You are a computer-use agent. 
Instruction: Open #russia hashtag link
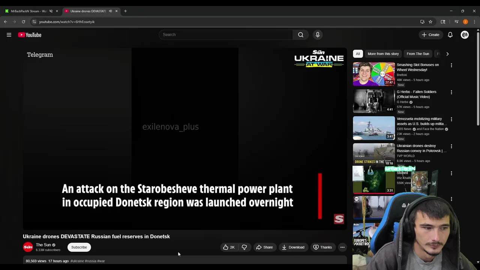[x=90, y=261]
